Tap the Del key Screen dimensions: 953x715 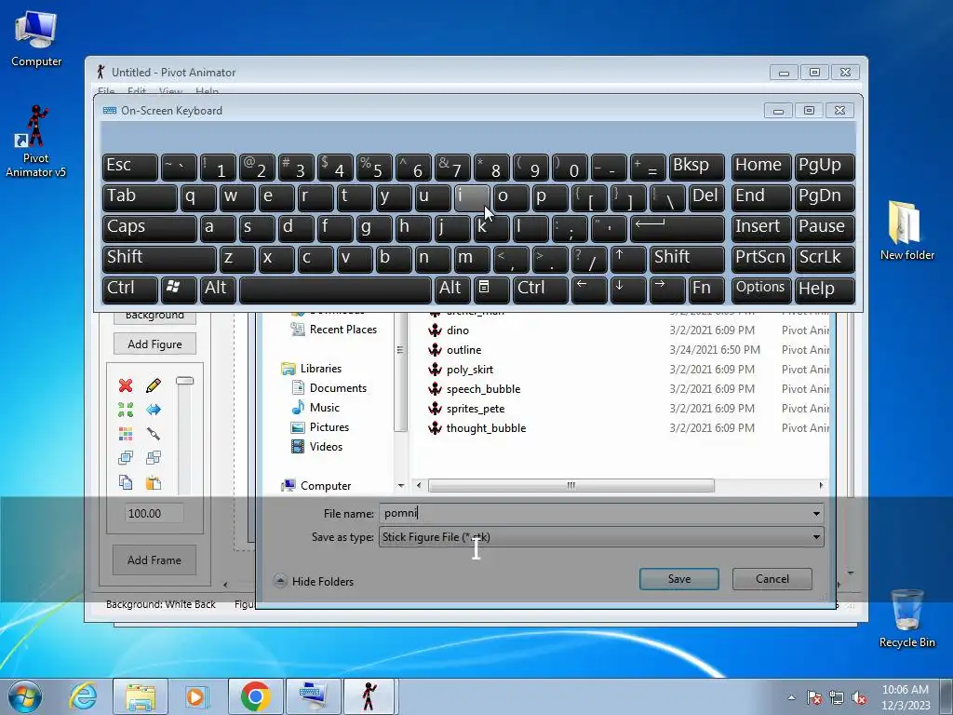click(x=707, y=197)
